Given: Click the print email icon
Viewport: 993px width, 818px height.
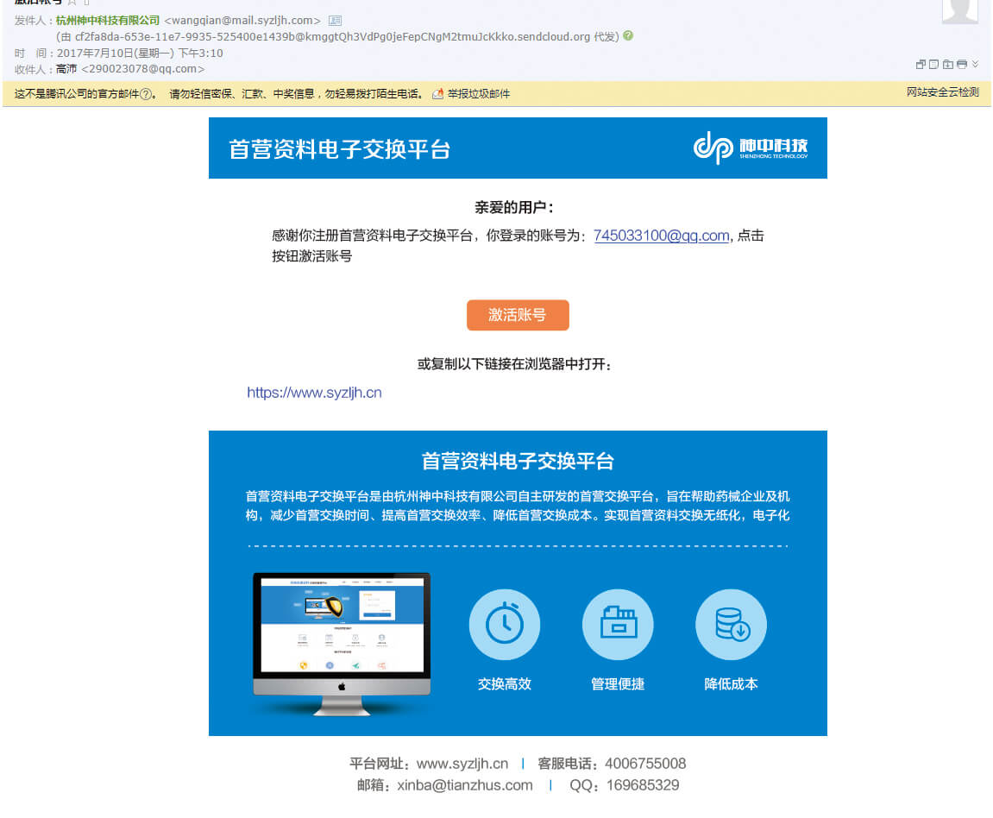Looking at the screenshot, I should click(x=962, y=64).
